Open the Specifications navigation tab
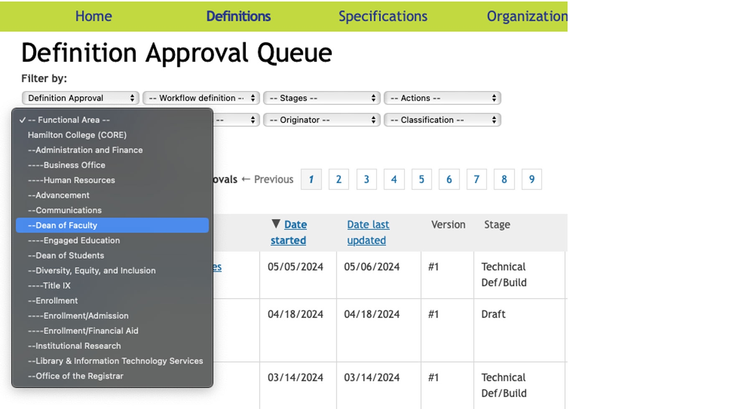Image resolution: width=729 pixels, height=409 pixels. pos(383,16)
